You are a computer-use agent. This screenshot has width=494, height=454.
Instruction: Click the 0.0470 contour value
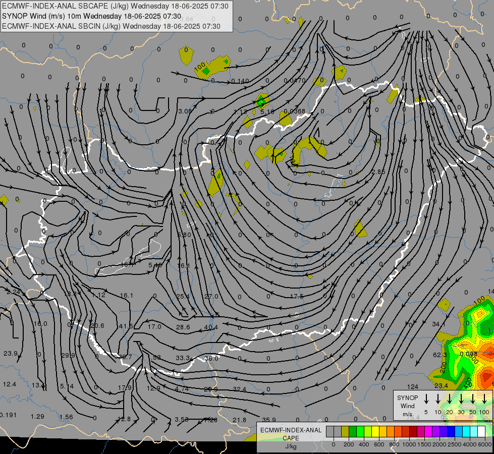[295, 80]
